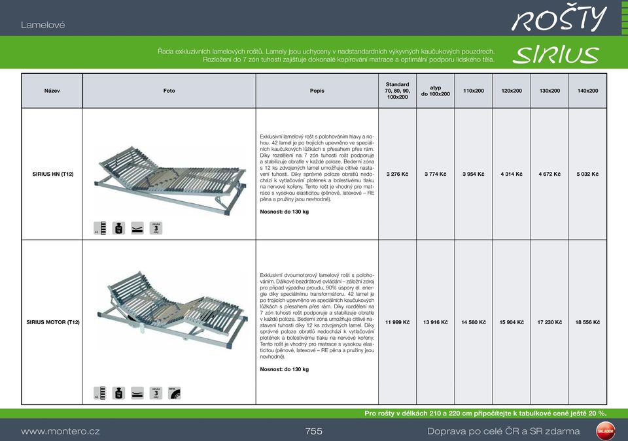Click the 'SIRIUS HN (T12)' product name
The width and height of the screenshot is (628, 441).
click(x=53, y=174)
